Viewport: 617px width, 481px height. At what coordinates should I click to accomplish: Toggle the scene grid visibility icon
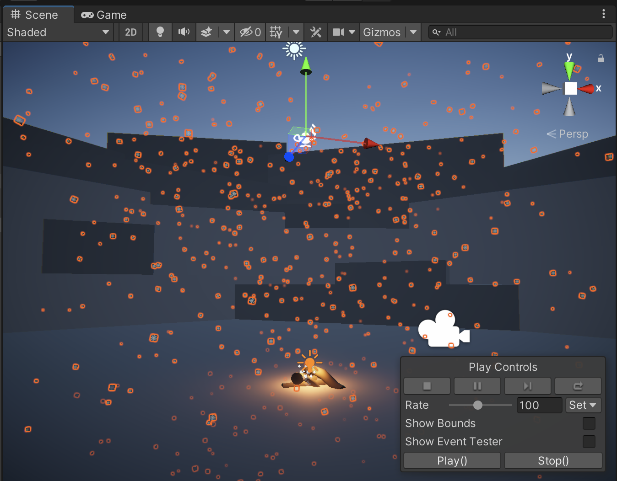click(x=276, y=32)
